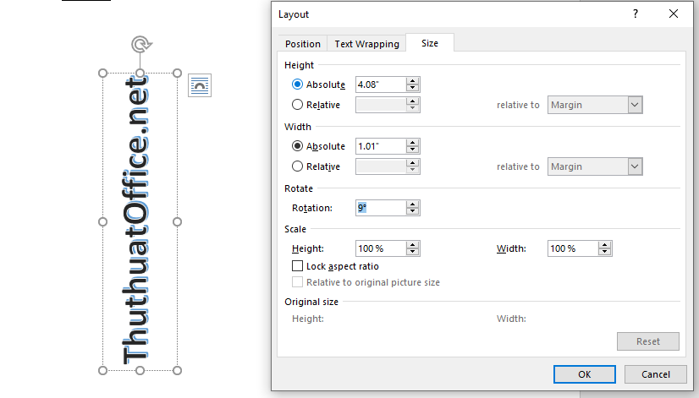Viewport: 699px width, 398px height.
Task: Click OK to apply layout settings
Action: coord(584,374)
